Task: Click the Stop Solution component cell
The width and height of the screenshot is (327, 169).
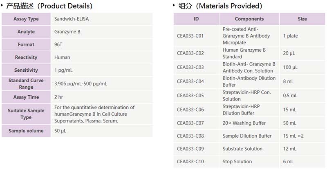Action: (237, 161)
